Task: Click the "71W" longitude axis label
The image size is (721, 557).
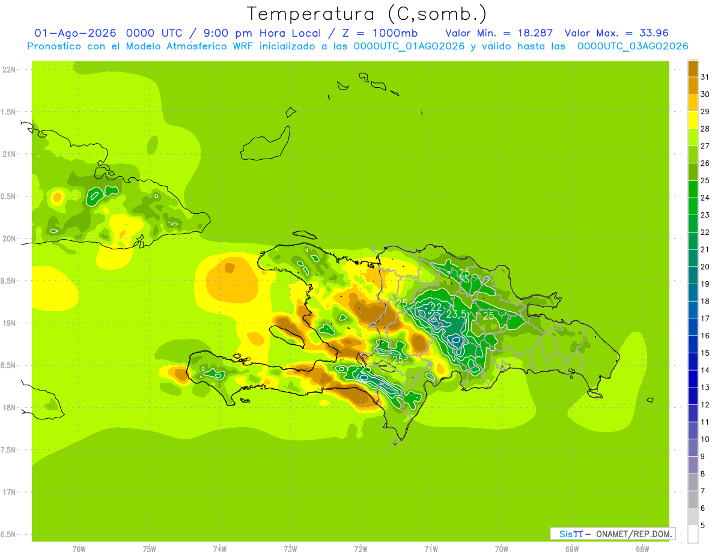Action: coord(431,549)
